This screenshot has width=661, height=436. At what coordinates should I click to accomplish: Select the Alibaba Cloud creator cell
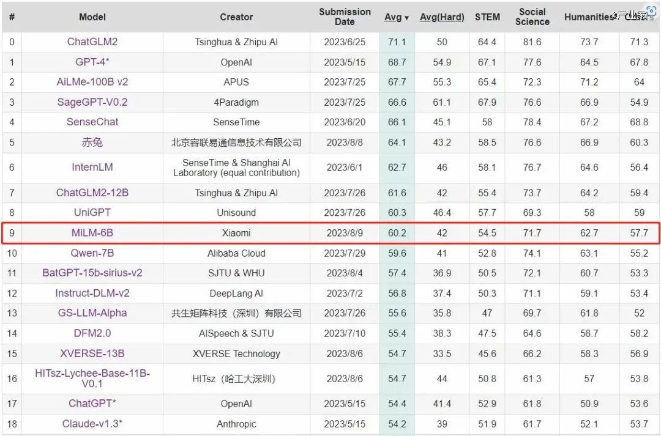coord(236,253)
